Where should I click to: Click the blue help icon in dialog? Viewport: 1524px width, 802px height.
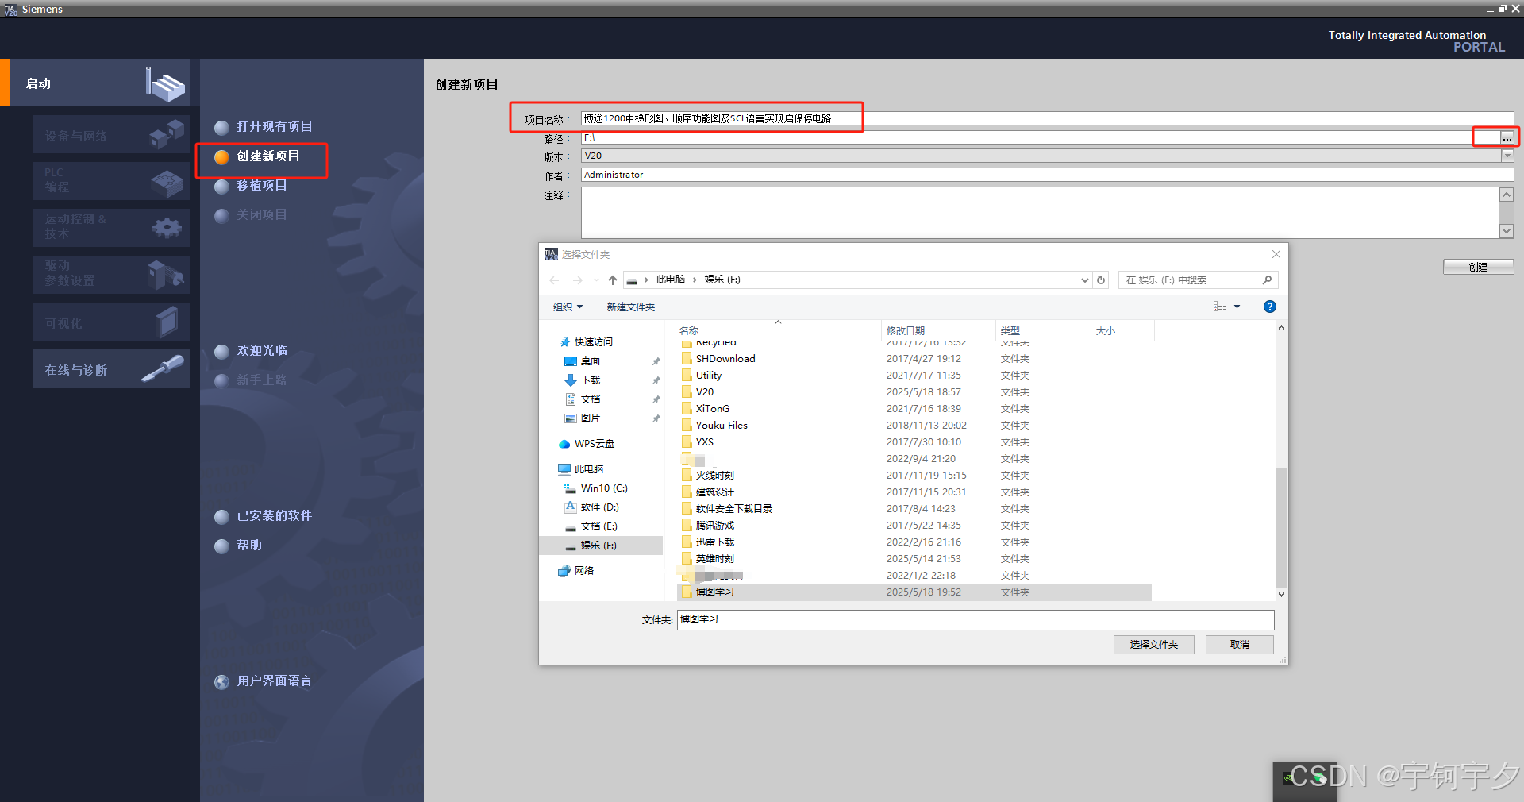pyautogui.click(x=1270, y=307)
